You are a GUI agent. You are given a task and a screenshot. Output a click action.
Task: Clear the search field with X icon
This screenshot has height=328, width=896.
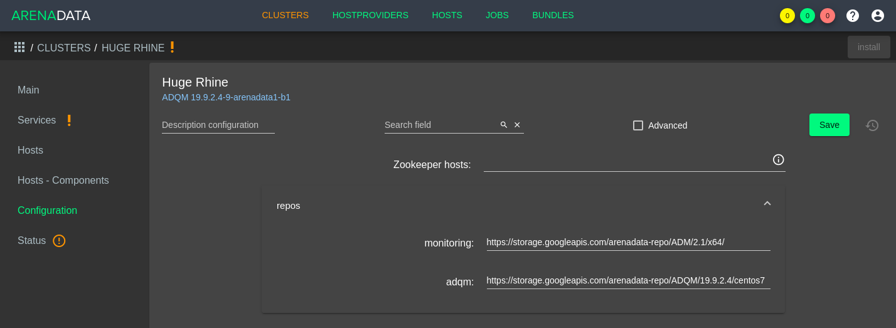coord(517,125)
